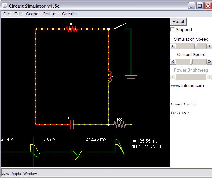
Task: Click the bottom junction node near 100 resistor
Action: coord(108,125)
